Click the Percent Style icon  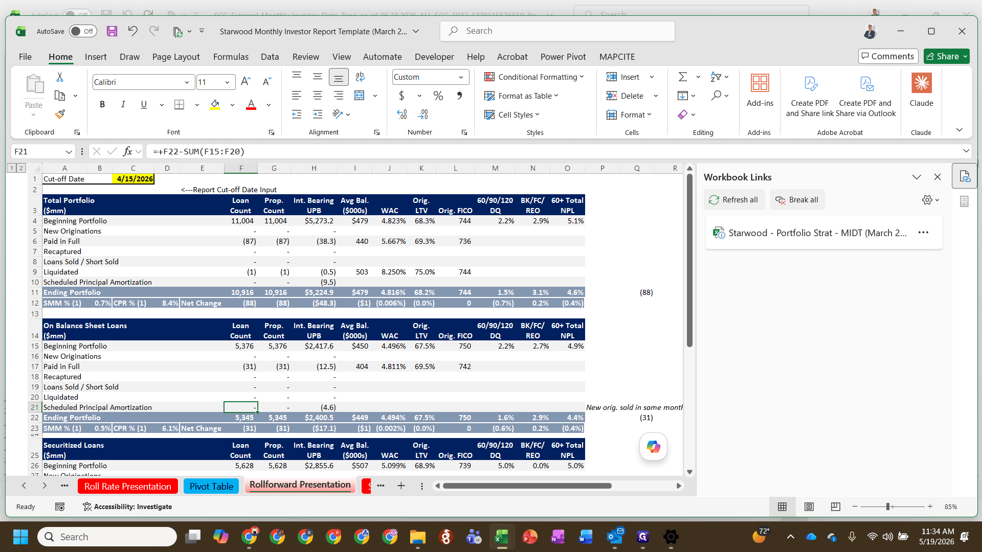[x=438, y=96]
